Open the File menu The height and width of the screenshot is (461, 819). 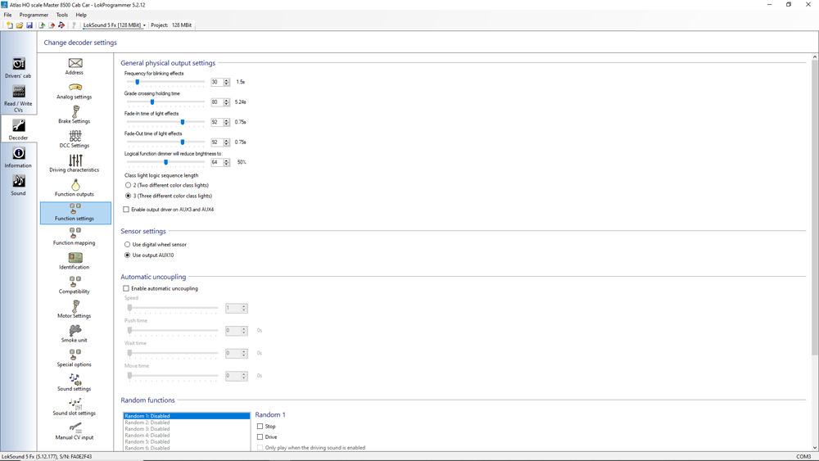(x=8, y=15)
